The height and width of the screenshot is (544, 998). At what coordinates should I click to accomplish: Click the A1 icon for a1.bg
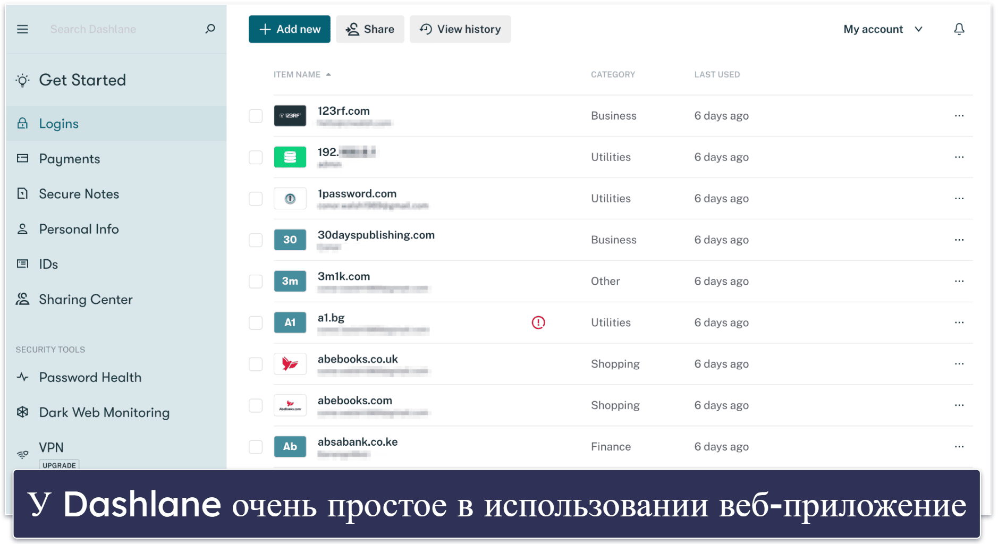click(290, 322)
